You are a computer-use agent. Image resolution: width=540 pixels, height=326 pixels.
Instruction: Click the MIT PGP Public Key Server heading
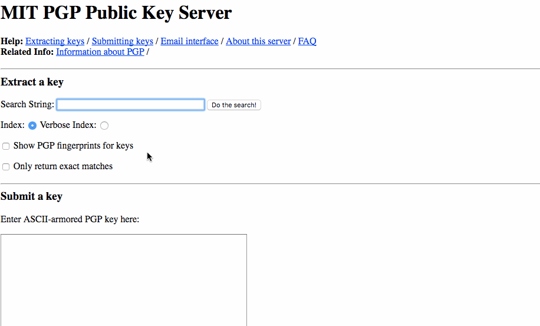click(x=116, y=13)
